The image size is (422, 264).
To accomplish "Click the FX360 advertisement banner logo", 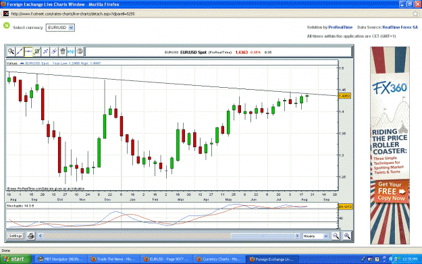I will point(390,88).
